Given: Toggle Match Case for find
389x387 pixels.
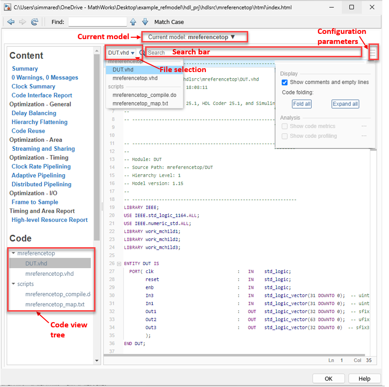Looking at the screenshot, I should (169, 21).
